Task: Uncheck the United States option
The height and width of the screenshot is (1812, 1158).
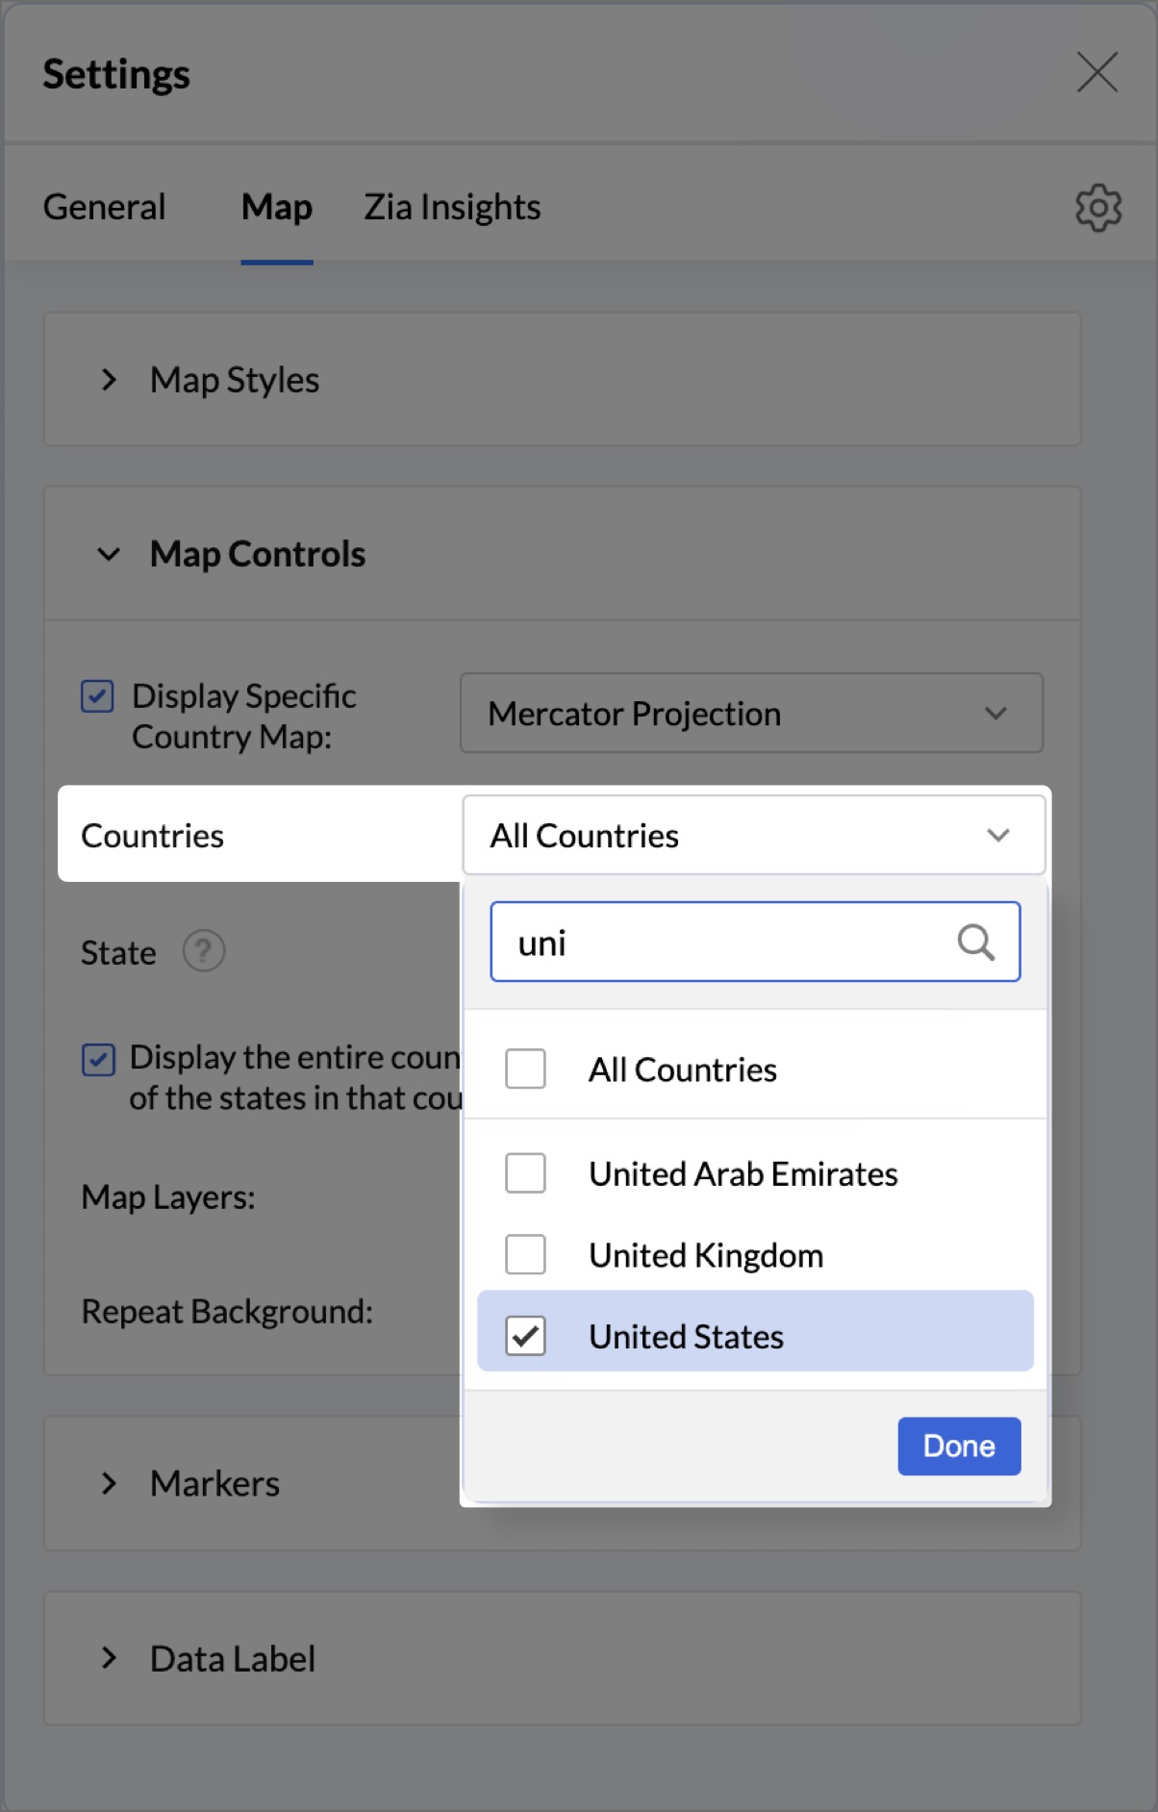Action: tap(526, 1336)
